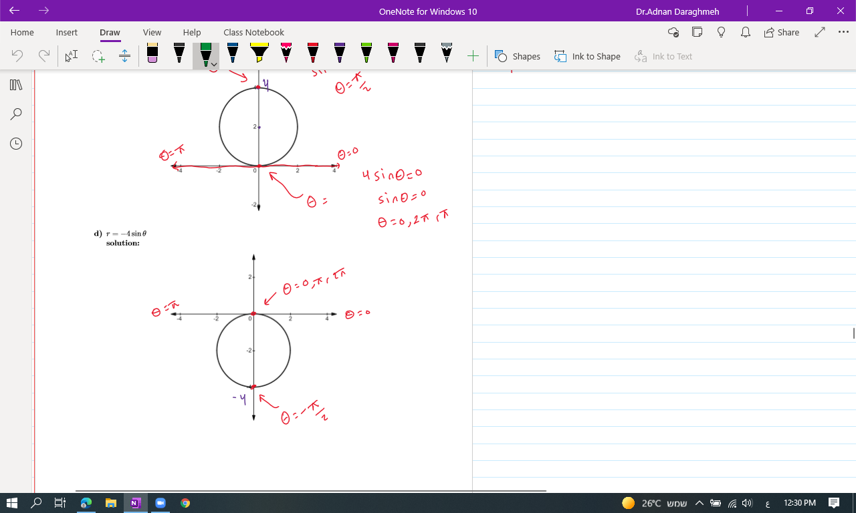The height and width of the screenshot is (513, 856).
Task: Open the search magnifier in sidebar
Action: (x=16, y=114)
